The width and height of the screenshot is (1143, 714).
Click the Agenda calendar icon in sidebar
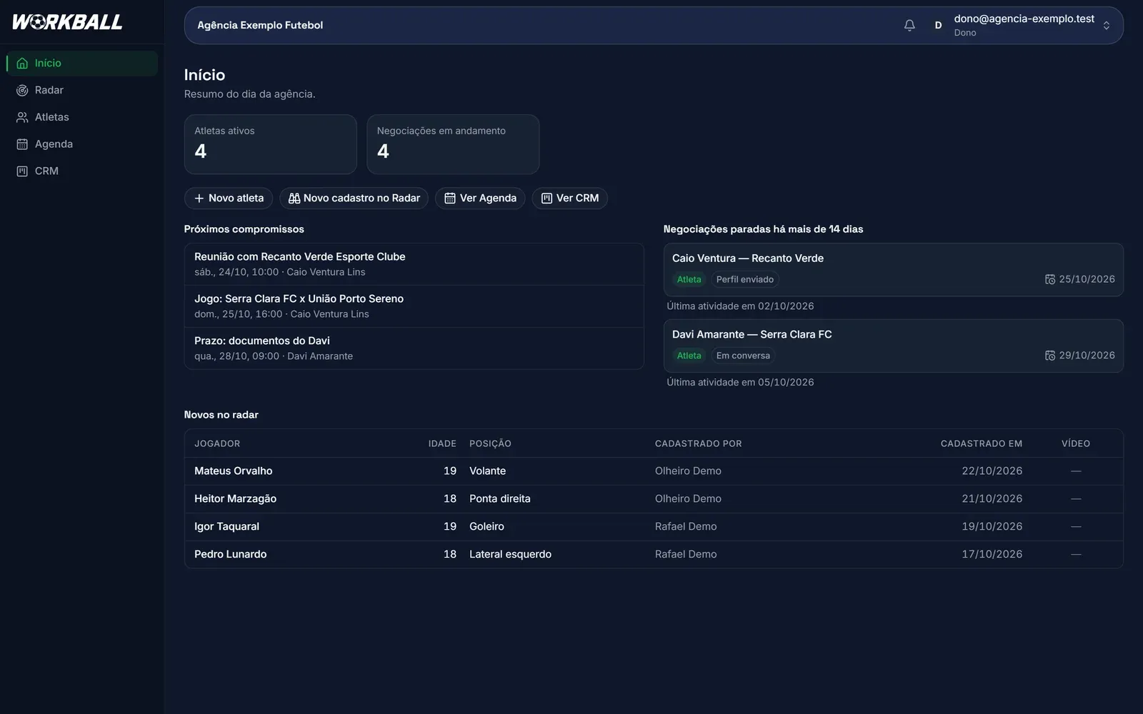(22, 144)
